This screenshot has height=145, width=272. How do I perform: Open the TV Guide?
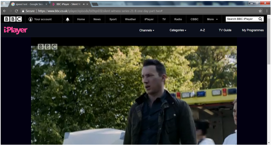pos(225,30)
